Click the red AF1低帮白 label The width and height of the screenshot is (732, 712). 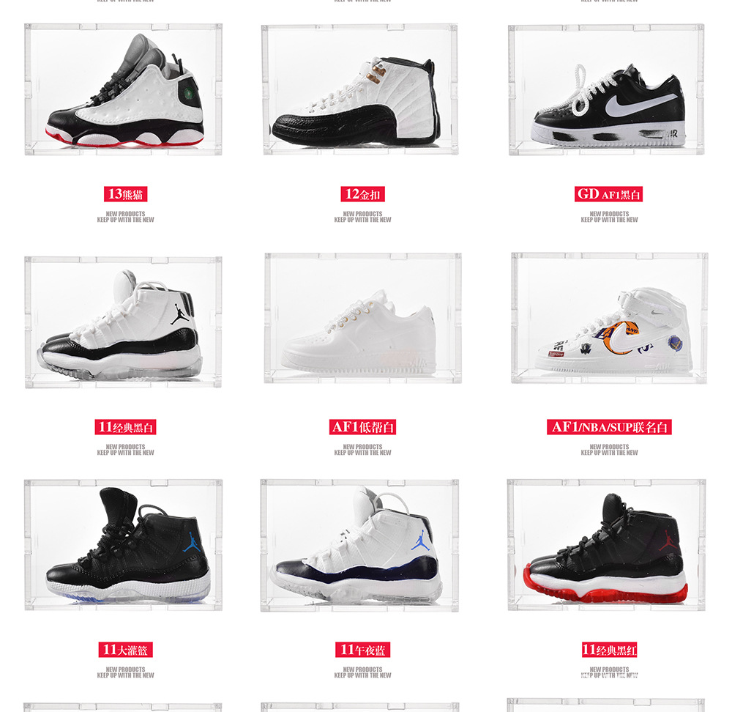(363, 427)
